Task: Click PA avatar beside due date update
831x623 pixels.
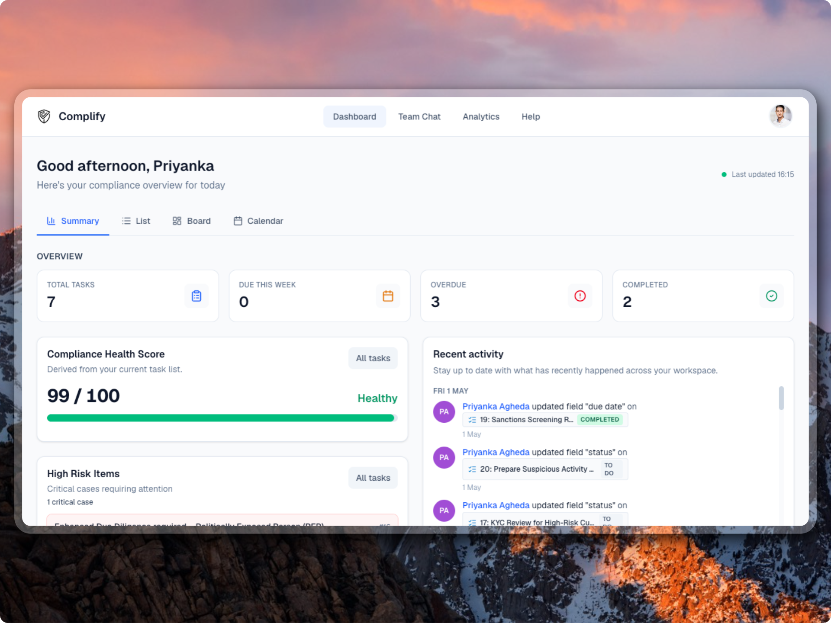Action: coord(444,412)
